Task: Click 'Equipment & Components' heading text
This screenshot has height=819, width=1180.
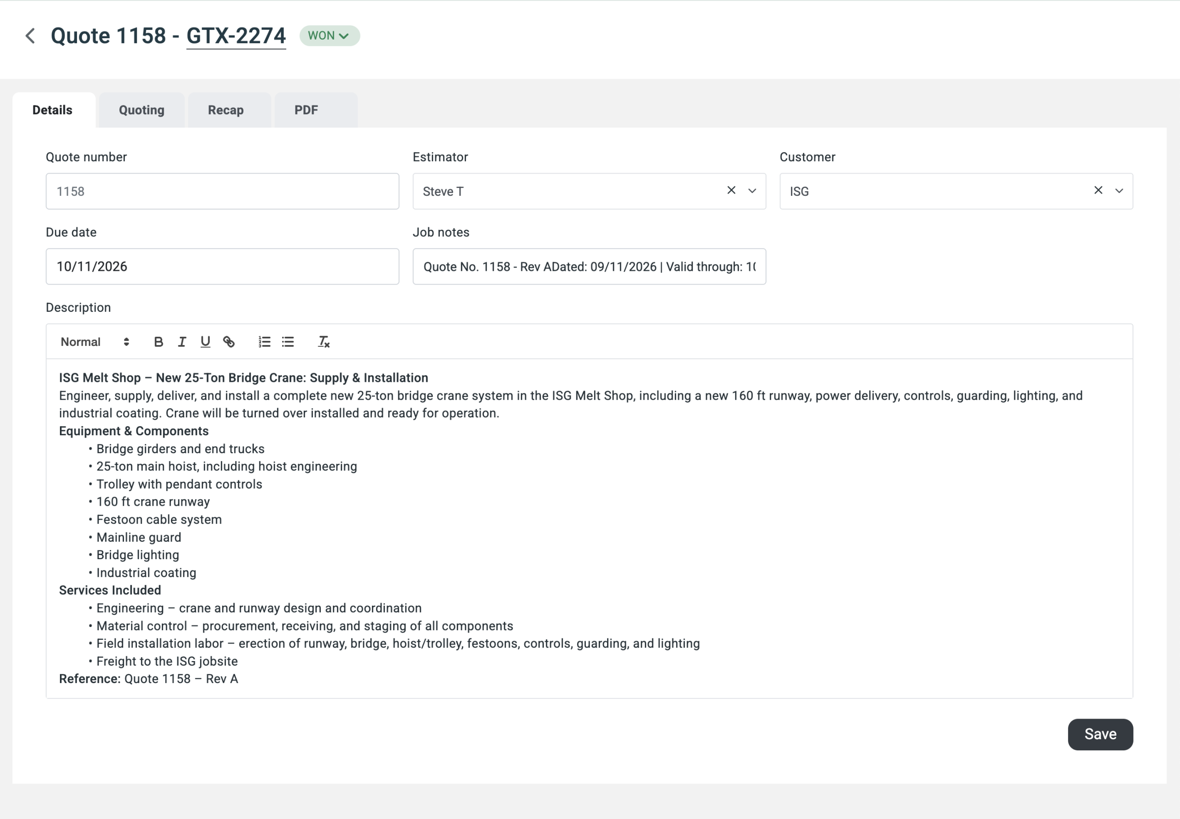Action: [134, 431]
